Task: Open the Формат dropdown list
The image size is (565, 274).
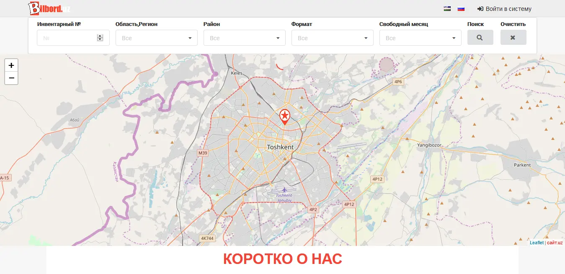Action: [x=332, y=38]
